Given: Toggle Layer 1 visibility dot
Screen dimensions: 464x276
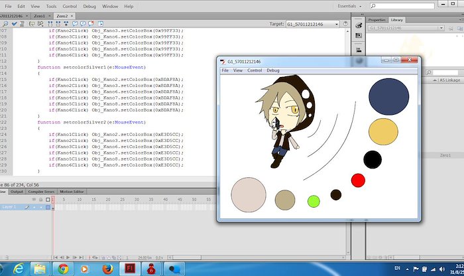Looking at the screenshot, I should 34,207.
